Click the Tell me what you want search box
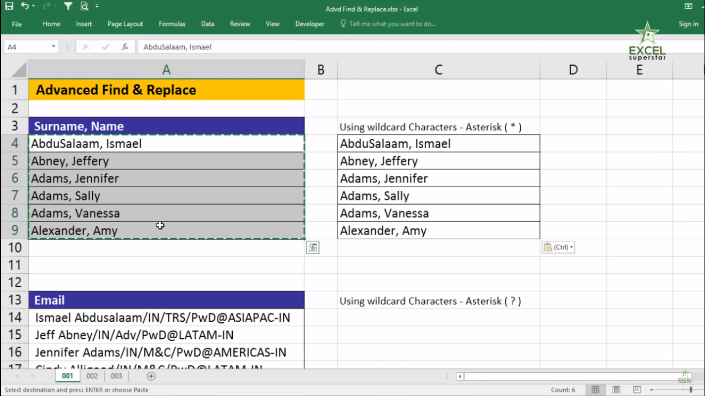 (x=388, y=24)
